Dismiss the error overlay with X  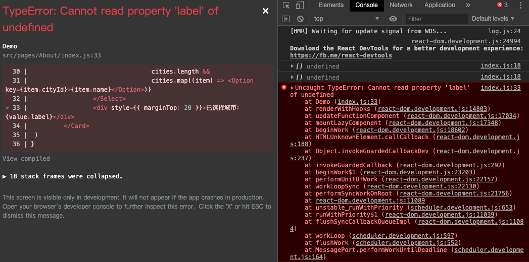pos(266,11)
